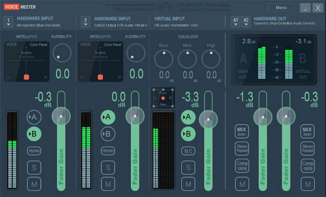Toggle bus A routing for hardware input 1
The height and width of the screenshot is (197, 326).
coord(34,117)
